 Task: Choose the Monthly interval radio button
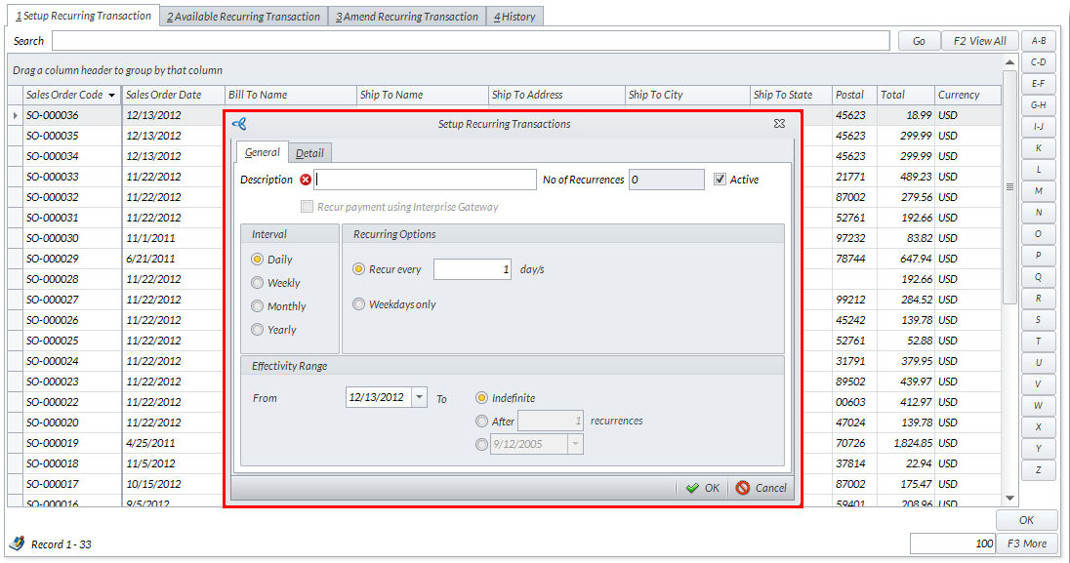[x=258, y=306]
